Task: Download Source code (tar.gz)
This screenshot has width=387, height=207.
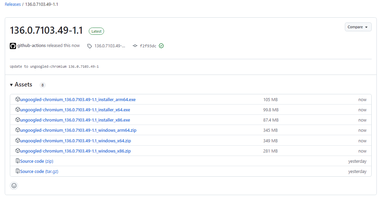Action: (39, 172)
